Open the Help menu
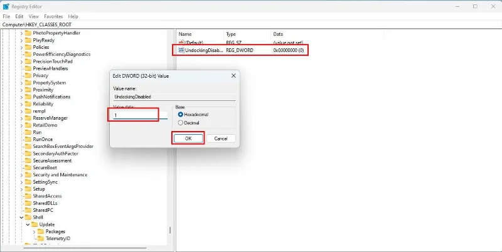 [x=73, y=16]
